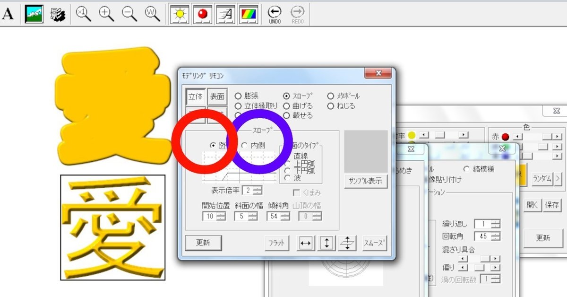Select the スロープ modeling radio button

coord(287,96)
